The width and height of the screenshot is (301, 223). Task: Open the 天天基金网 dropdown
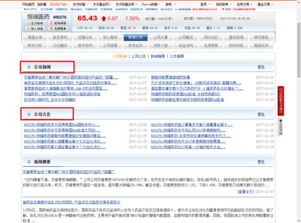pyautogui.click(x=102, y=4)
